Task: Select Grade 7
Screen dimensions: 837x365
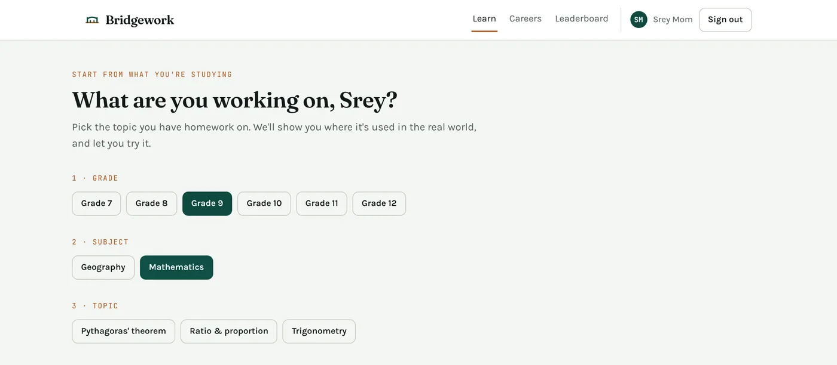Action: (x=97, y=203)
